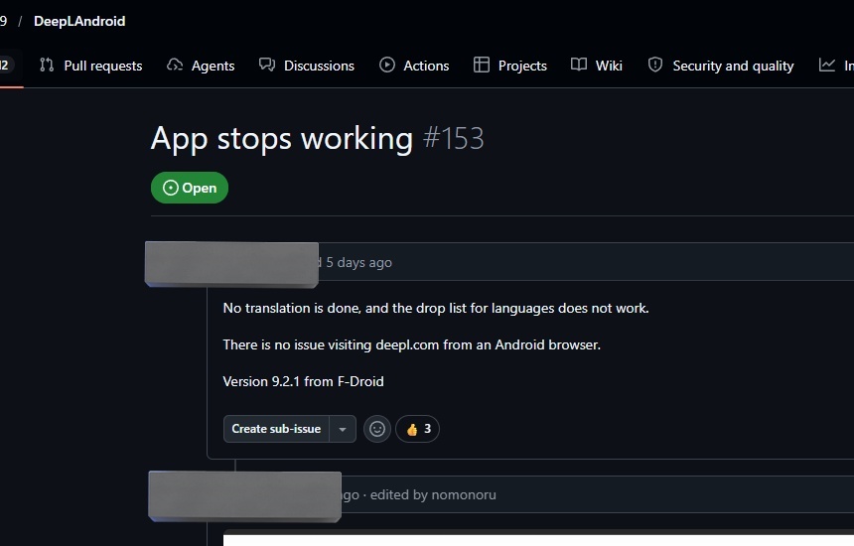Switch to the Wiki tab
Viewport: 854px width, 546px height.
point(597,66)
